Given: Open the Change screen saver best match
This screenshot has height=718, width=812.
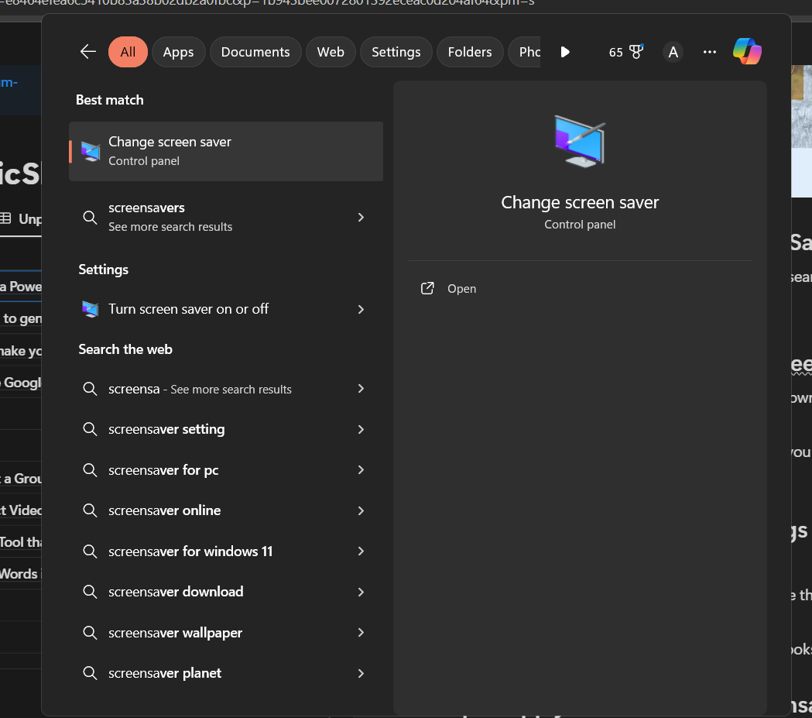Looking at the screenshot, I should [x=225, y=151].
